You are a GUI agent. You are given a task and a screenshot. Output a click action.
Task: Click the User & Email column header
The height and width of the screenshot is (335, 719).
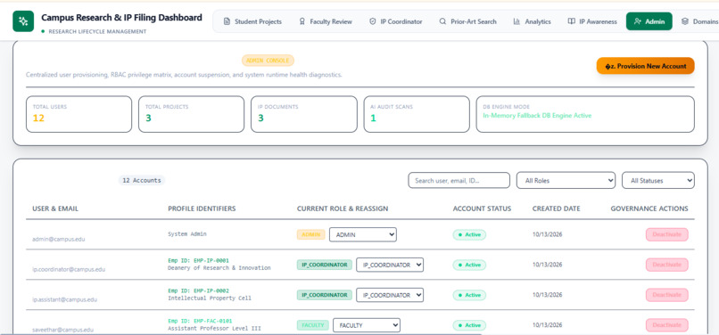[x=55, y=208]
